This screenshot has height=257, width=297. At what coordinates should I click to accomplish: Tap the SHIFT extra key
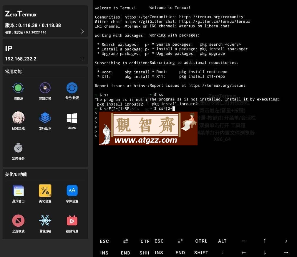(x=201, y=253)
